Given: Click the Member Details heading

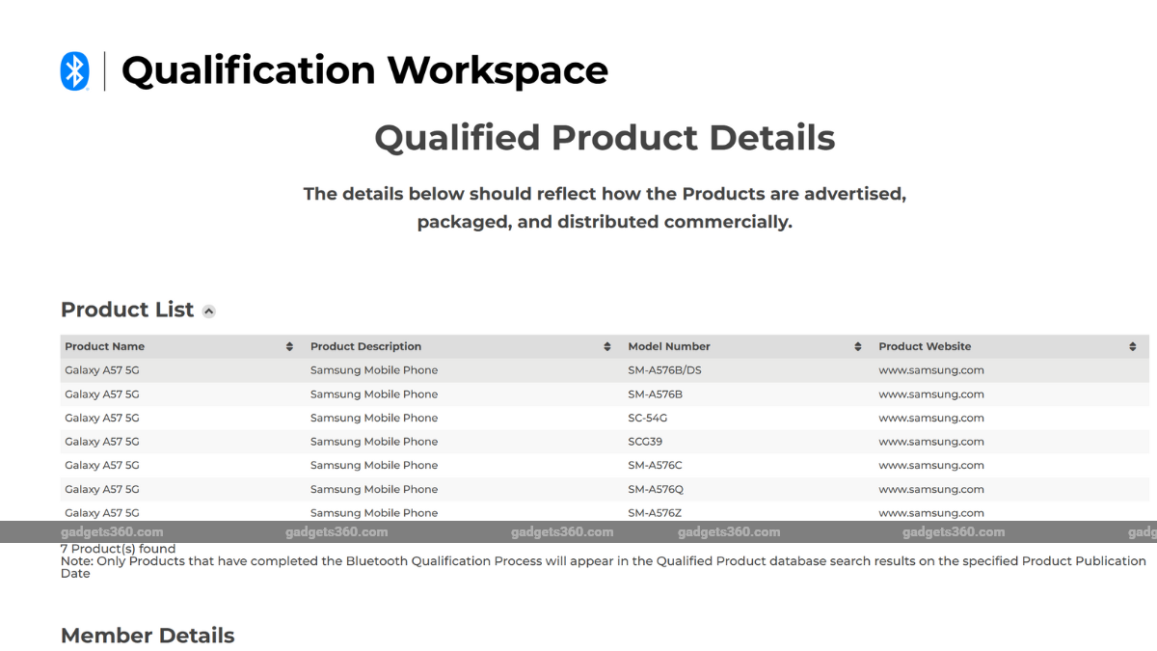Looking at the screenshot, I should click(x=148, y=636).
